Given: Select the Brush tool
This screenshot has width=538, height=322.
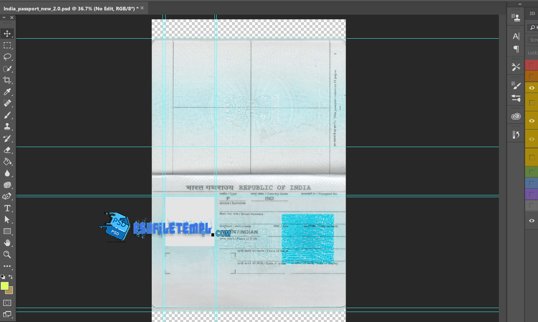Looking at the screenshot, I should pyautogui.click(x=7, y=115).
